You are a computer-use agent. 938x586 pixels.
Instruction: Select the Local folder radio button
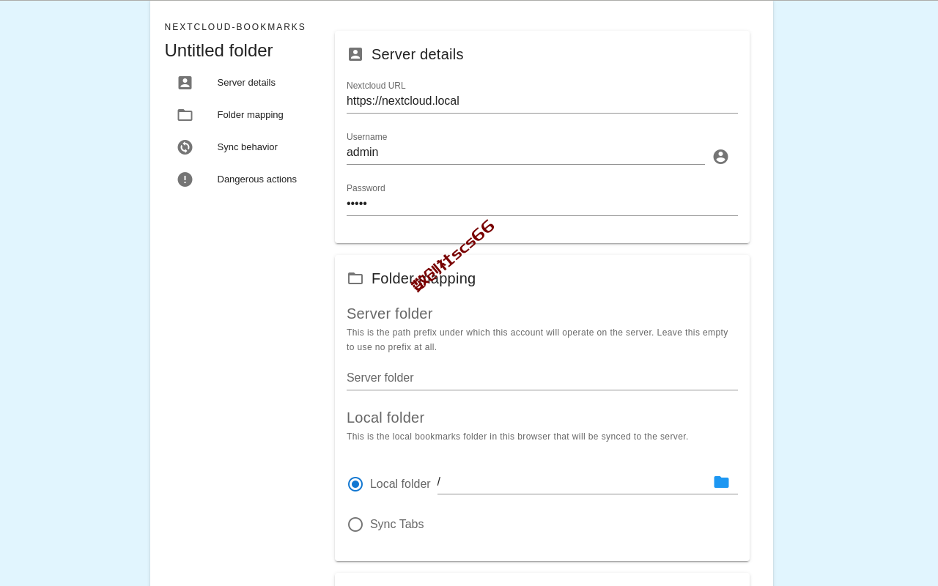pos(355,484)
